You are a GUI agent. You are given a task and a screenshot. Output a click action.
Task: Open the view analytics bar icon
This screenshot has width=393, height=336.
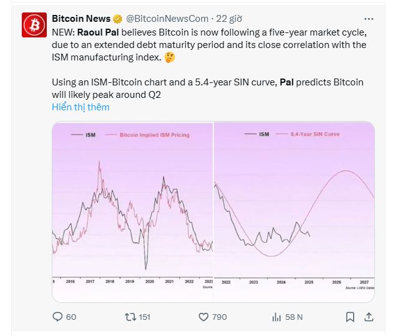(277, 317)
